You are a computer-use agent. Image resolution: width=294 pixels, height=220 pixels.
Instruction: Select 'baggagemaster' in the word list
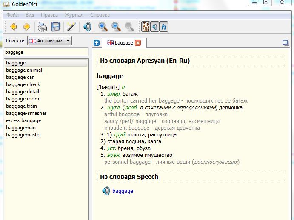tap(46, 135)
